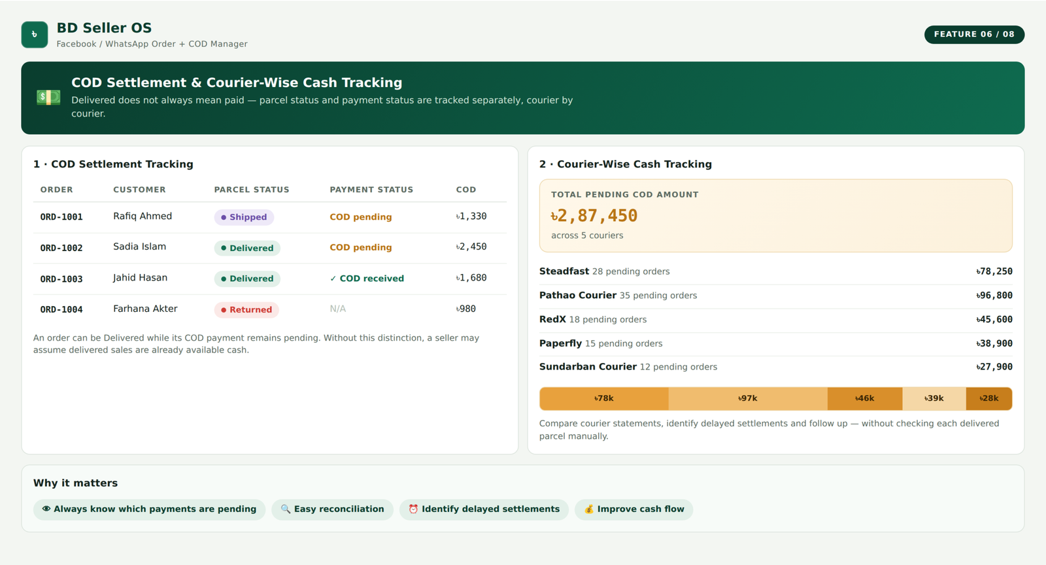Click the ৳28k segment of the courier bar
This screenshot has height=565, width=1046.
989,398
